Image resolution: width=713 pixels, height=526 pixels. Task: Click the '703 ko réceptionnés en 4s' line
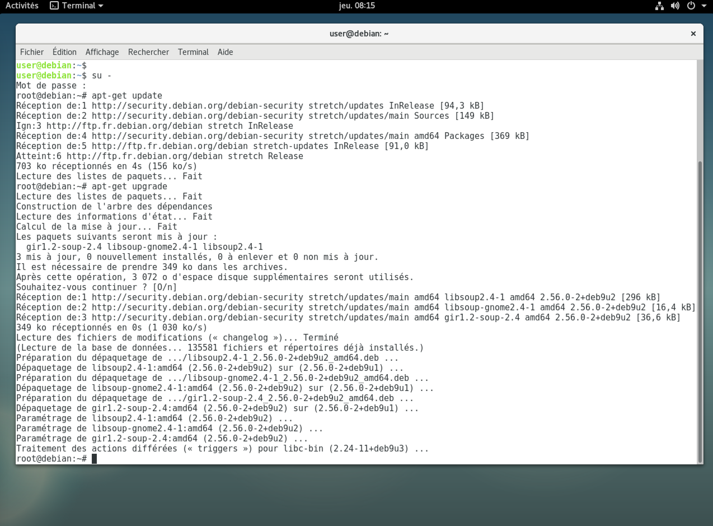click(x=107, y=166)
